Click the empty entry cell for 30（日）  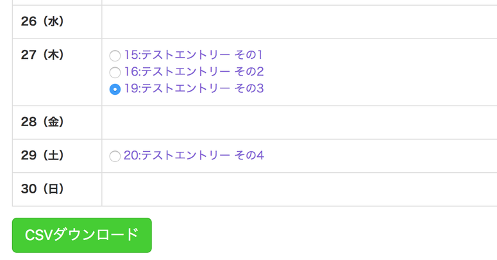coord(299,189)
